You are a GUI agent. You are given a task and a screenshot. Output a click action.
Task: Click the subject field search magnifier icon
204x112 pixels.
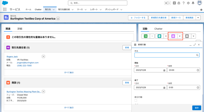[x=197, y=55]
